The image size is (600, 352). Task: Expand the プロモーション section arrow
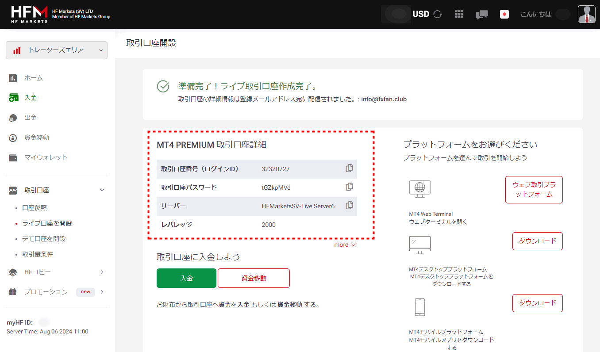coord(102,292)
